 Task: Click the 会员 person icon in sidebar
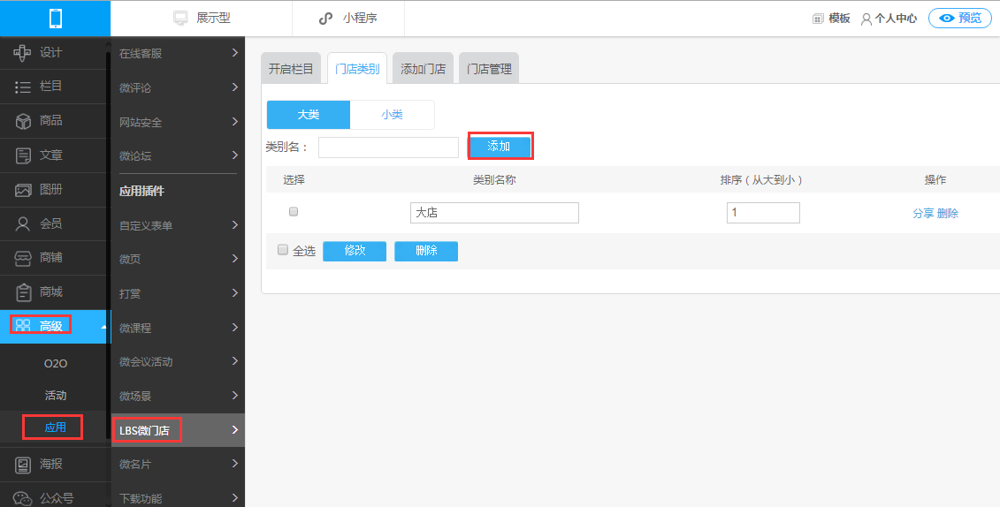(23, 223)
